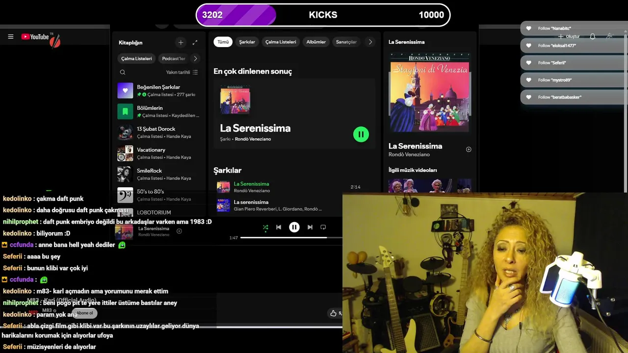Click the Kitaplığın library heading

point(131,43)
